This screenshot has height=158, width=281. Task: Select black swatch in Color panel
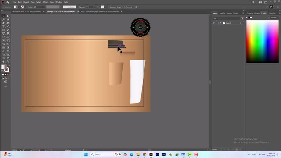pyautogui.click(x=249, y=18)
